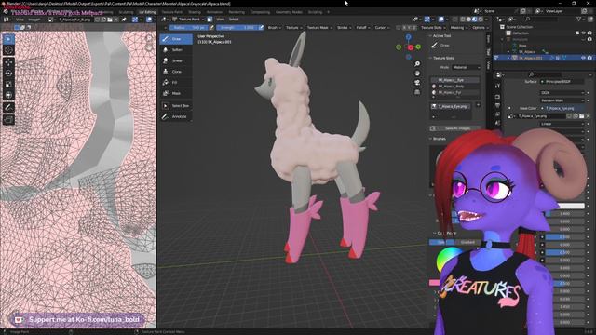Open the Texture Mask dropdown
This screenshot has height=335, width=596.
[x=319, y=28]
